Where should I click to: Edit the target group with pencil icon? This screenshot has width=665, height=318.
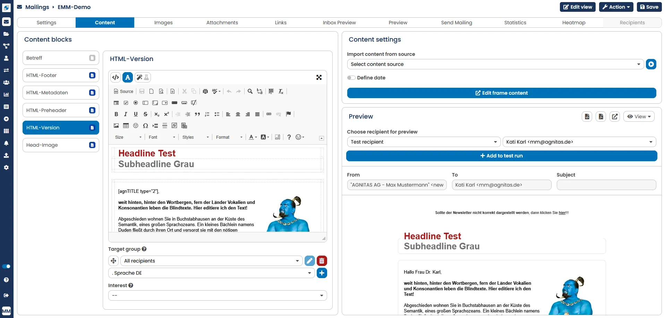point(310,261)
